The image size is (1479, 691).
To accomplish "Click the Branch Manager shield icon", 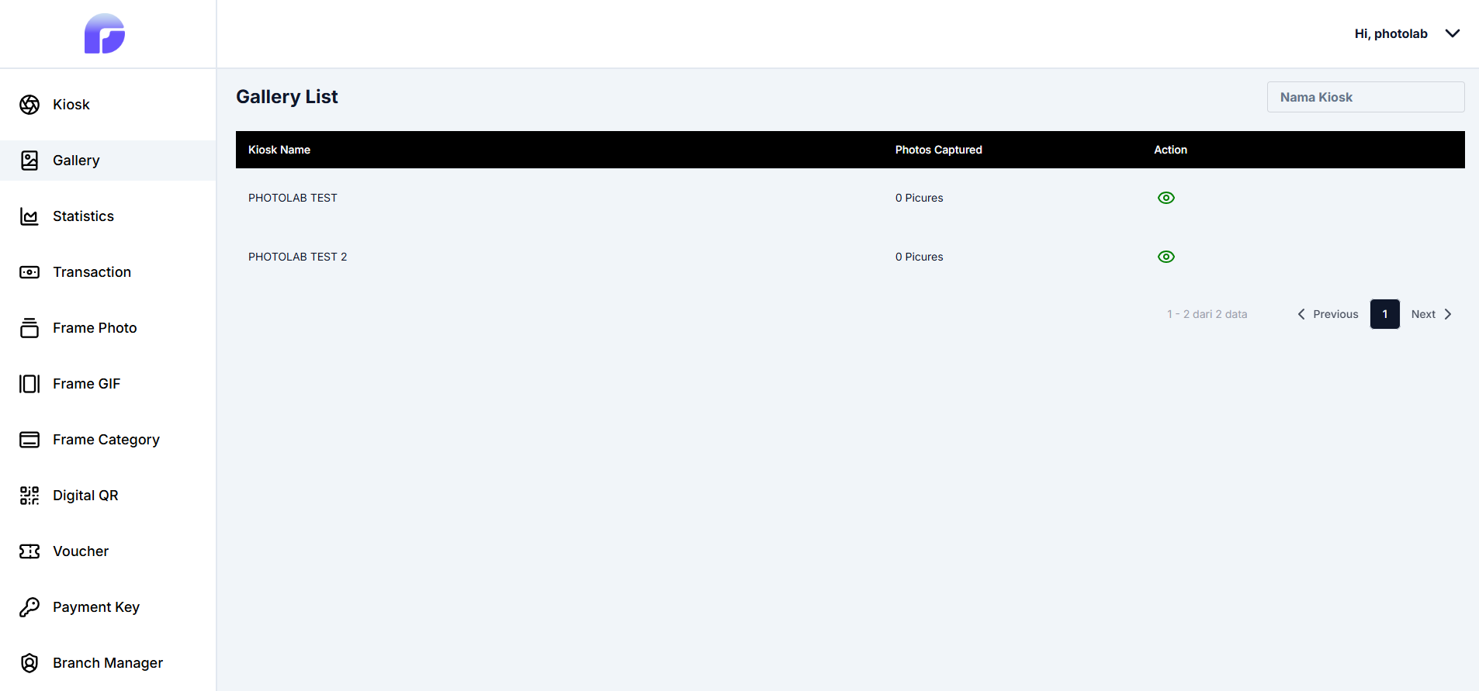I will pyautogui.click(x=29, y=663).
